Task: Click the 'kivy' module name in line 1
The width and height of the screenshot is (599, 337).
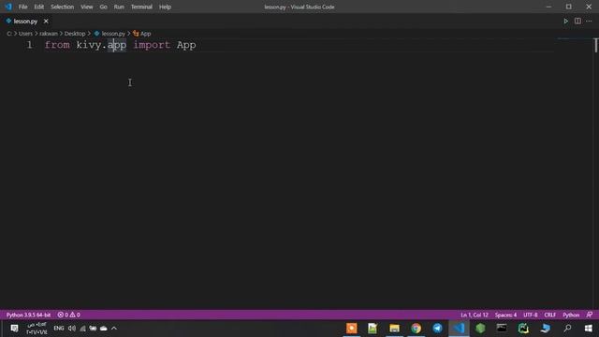Action: click(89, 45)
